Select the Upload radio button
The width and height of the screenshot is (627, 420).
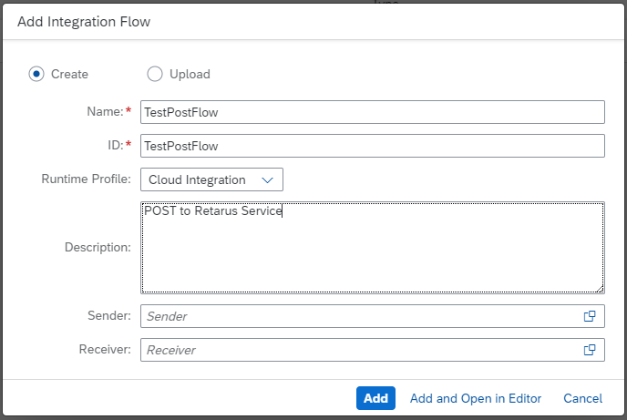(154, 74)
